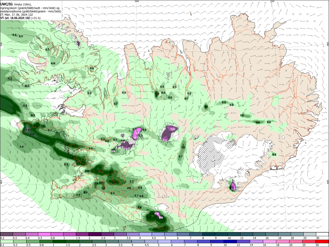This screenshot has height=247, width=329.
Task: Click the bold UWC/IG title text
Action: 6,4
